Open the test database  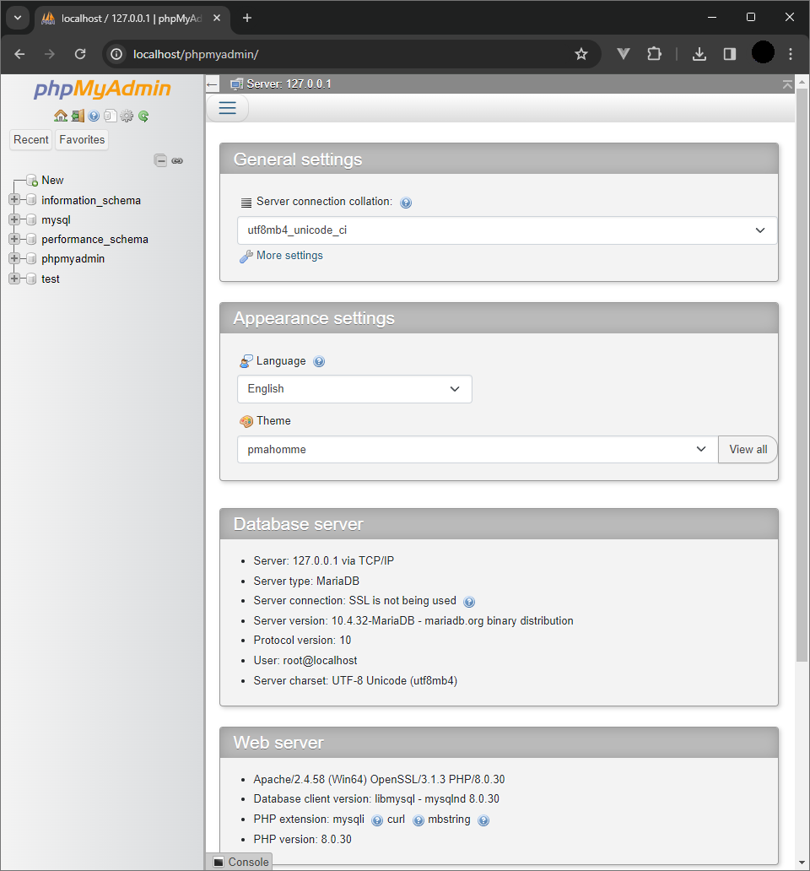tap(51, 279)
